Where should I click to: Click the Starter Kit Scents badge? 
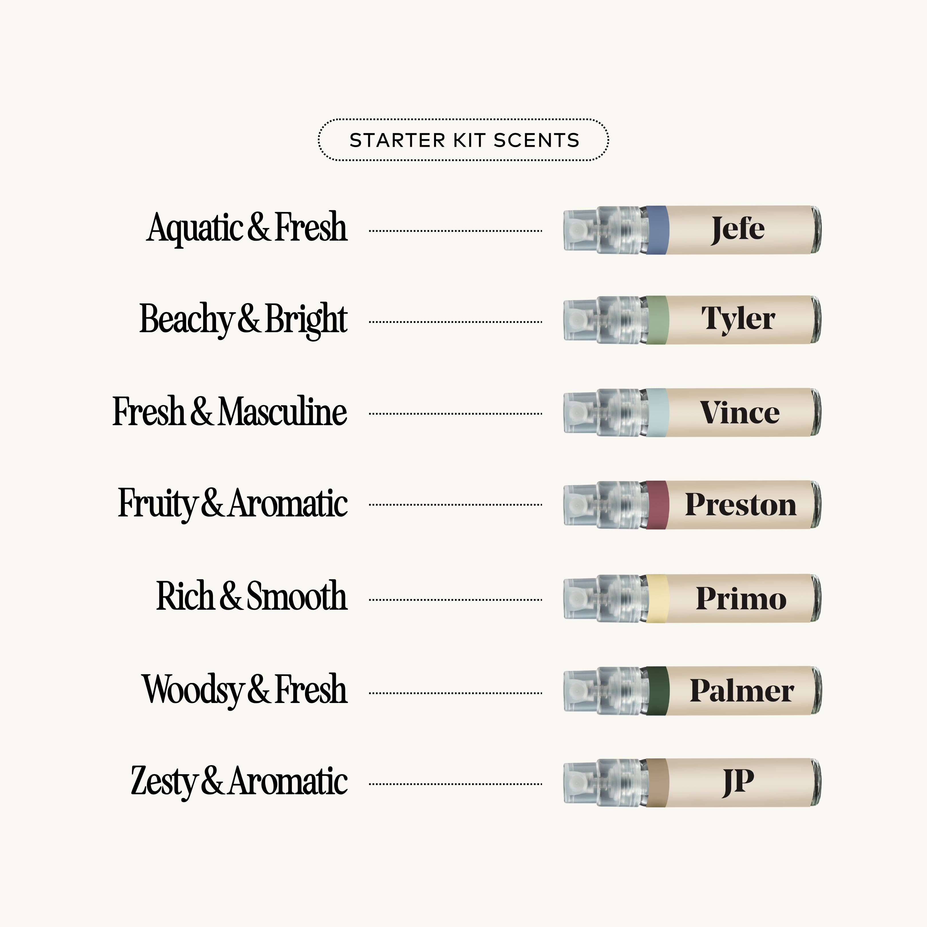point(463,140)
